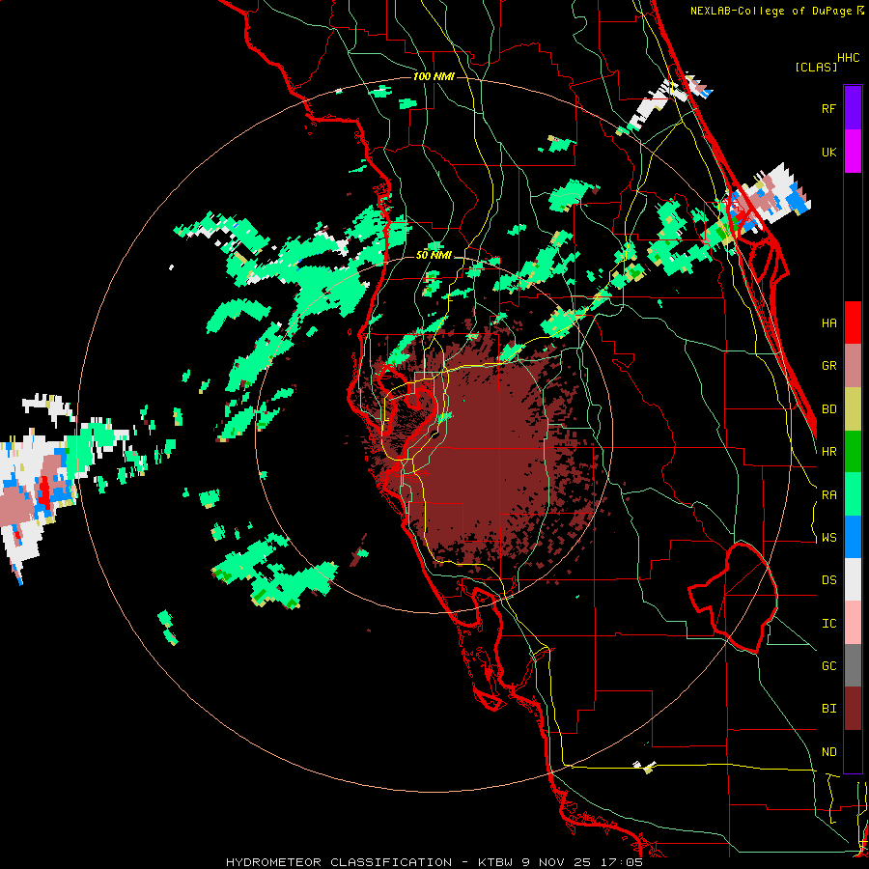Click the BI legend label

click(x=828, y=709)
